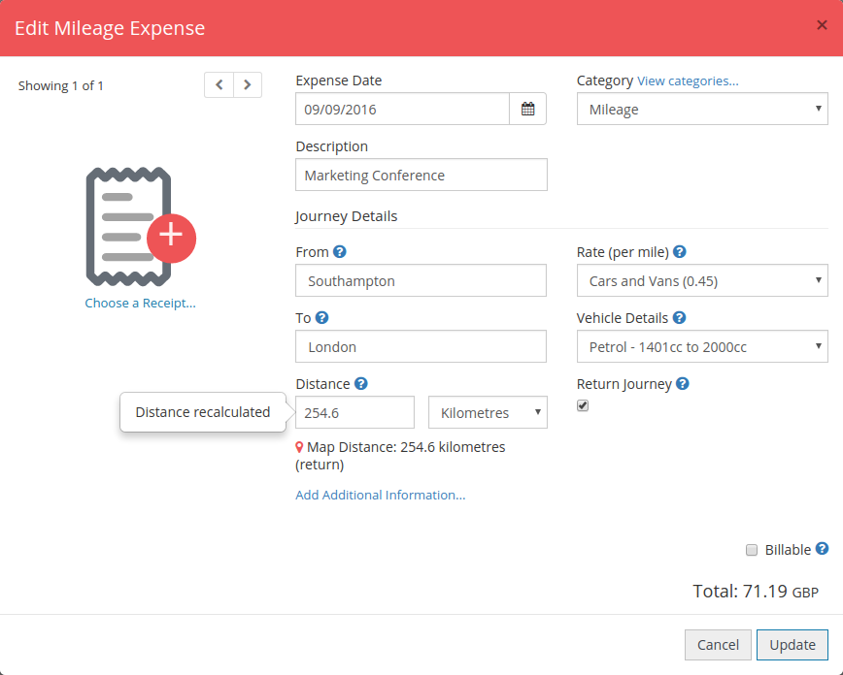Open help for Rate per mile
The height and width of the screenshot is (675, 843).
tap(679, 251)
